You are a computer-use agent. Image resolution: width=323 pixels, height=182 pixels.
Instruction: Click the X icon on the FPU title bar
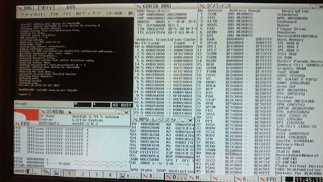coord(18,124)
